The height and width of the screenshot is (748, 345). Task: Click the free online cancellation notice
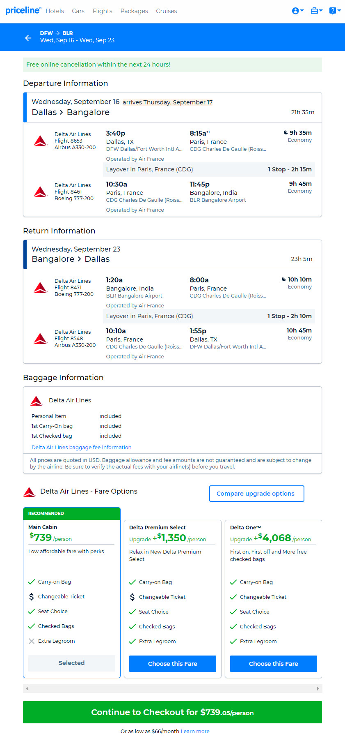172,65
